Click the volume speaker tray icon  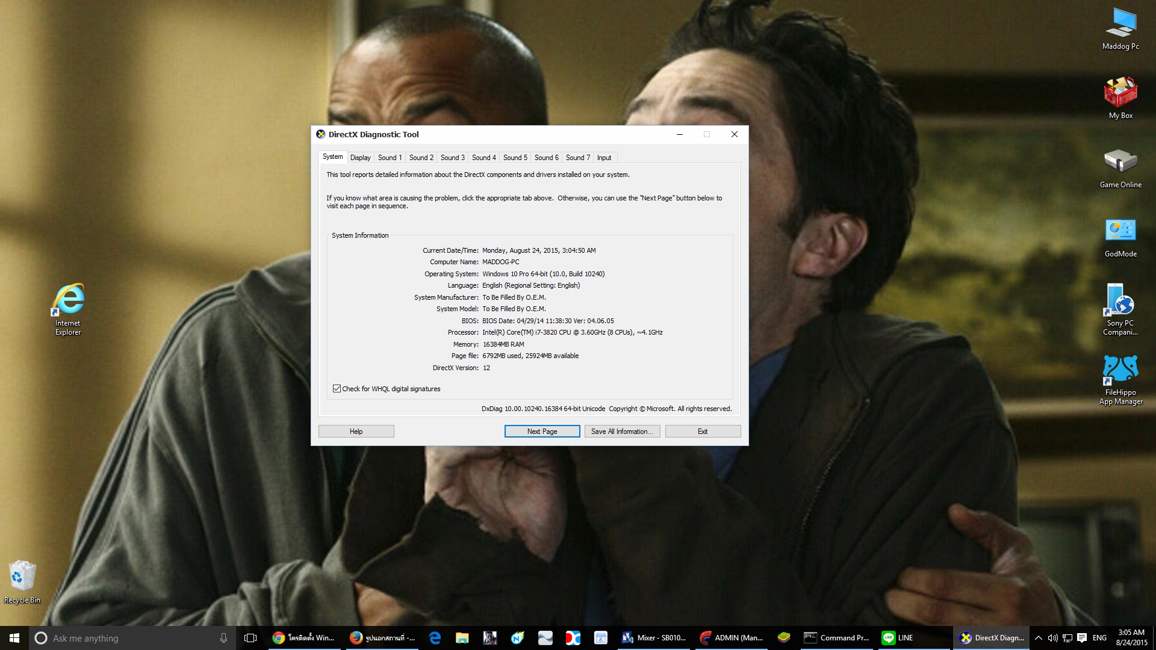pos(1052,638)
